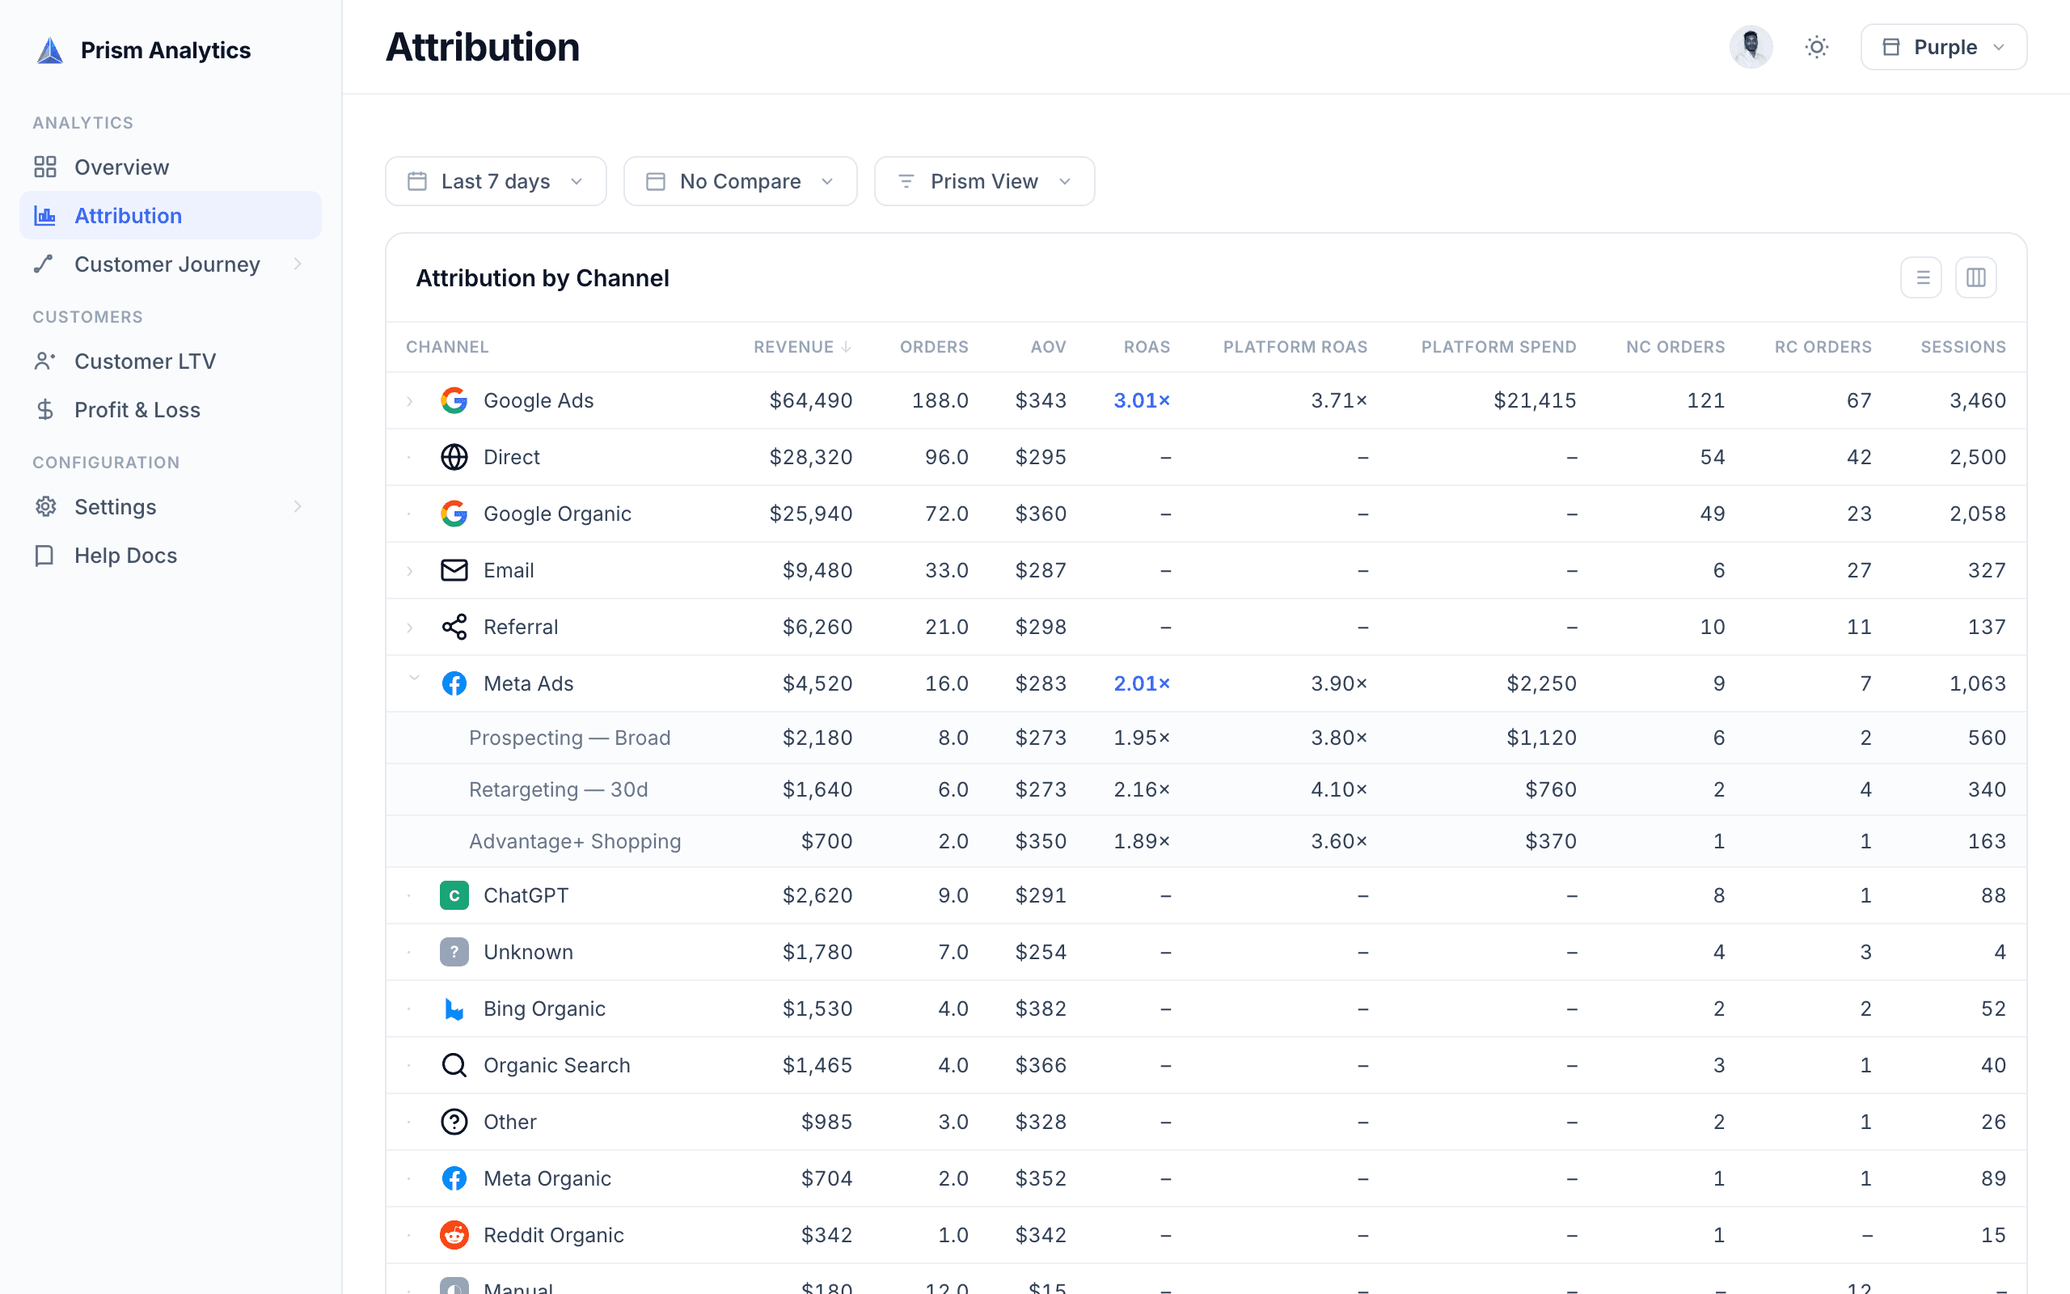Expand the Settings sidebar chevron
Viewport: 2070px width, 1294px height.
click(x=298, y=506)
